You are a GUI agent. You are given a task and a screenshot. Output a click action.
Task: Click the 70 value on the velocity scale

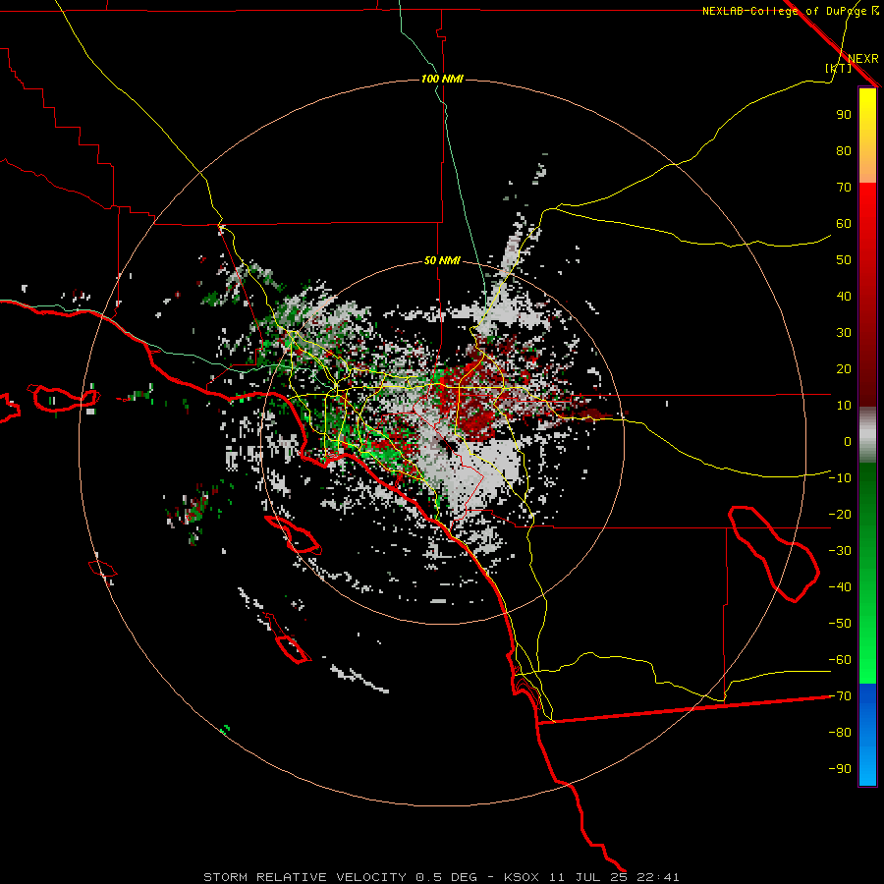[x=844, y=188]
